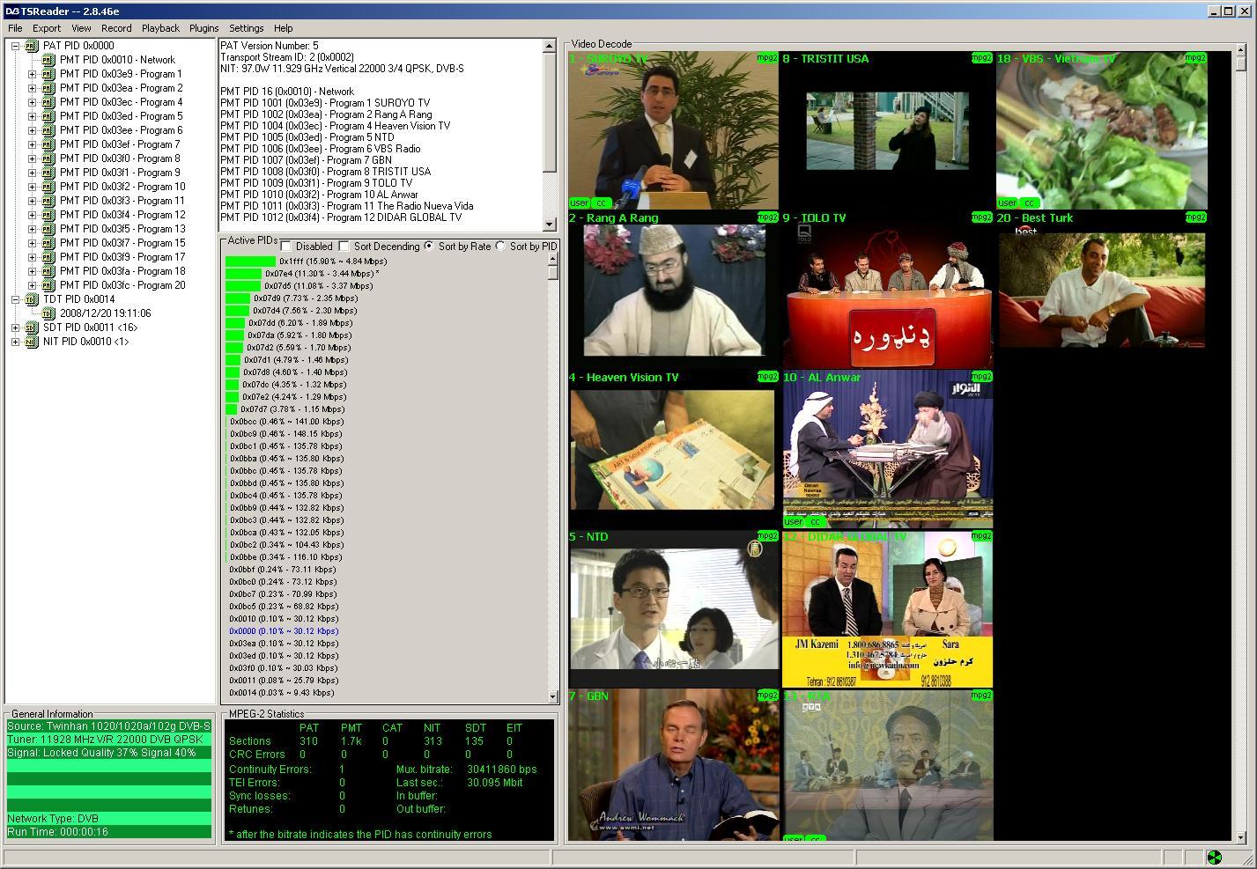
Task: Click the TDT table icon
Action: (x=31, y=299)
